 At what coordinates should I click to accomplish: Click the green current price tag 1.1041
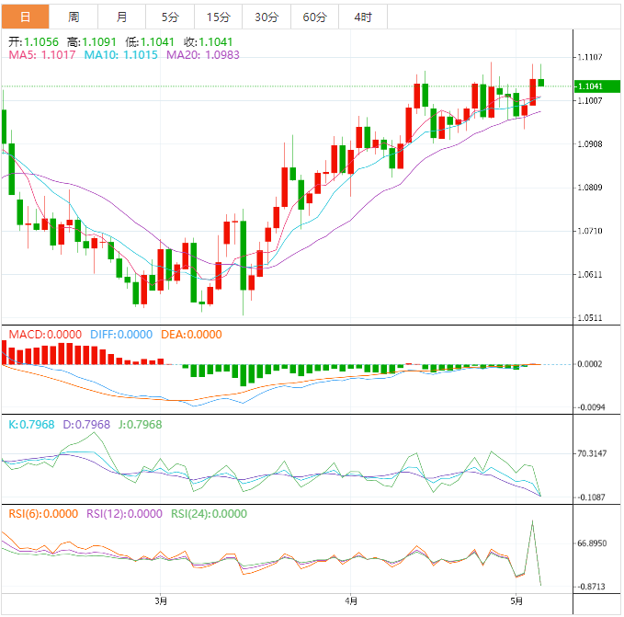tap(590, 86)
